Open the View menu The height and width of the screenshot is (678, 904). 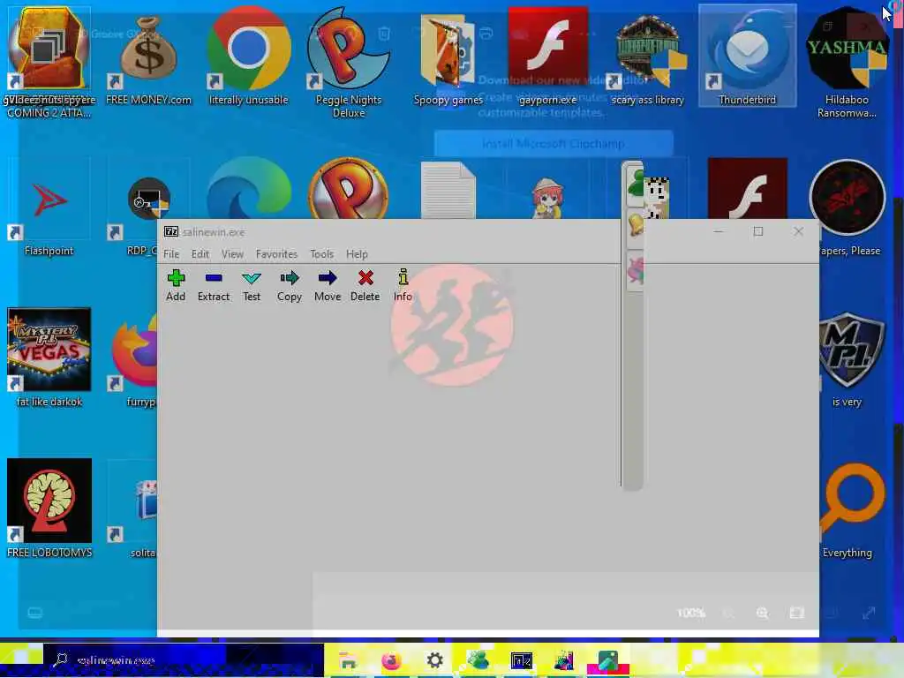(232, 254)
